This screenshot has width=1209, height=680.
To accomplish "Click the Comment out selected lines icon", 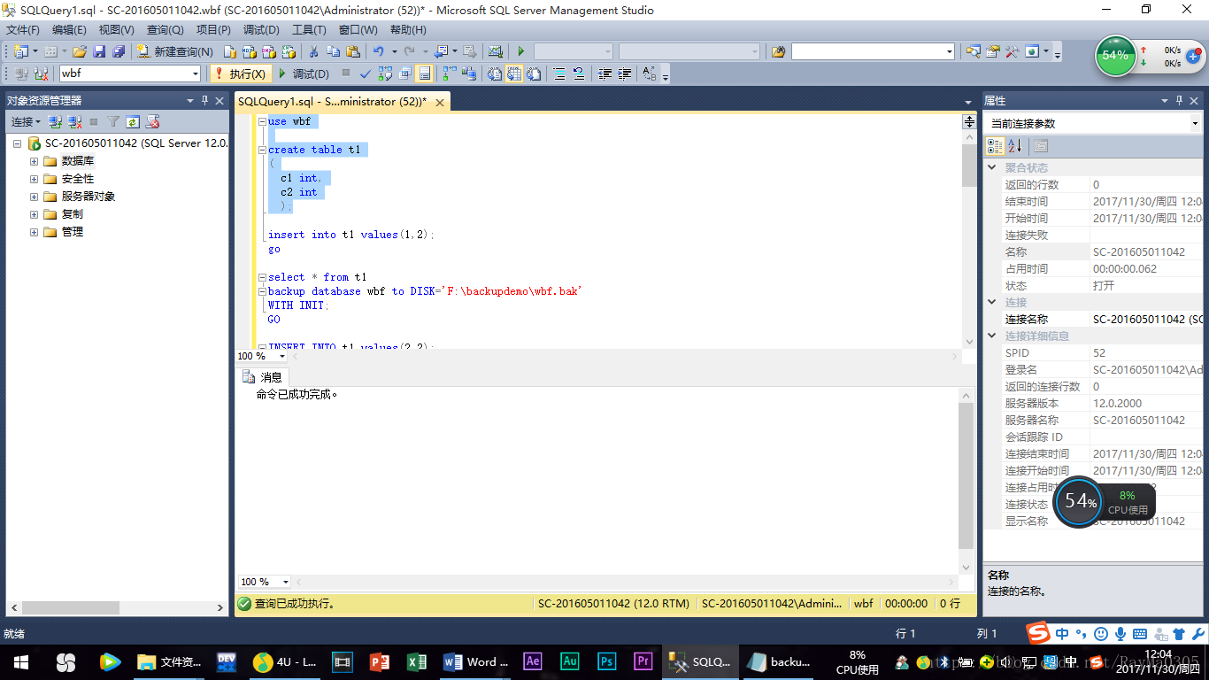I will [x=559, y=73].
